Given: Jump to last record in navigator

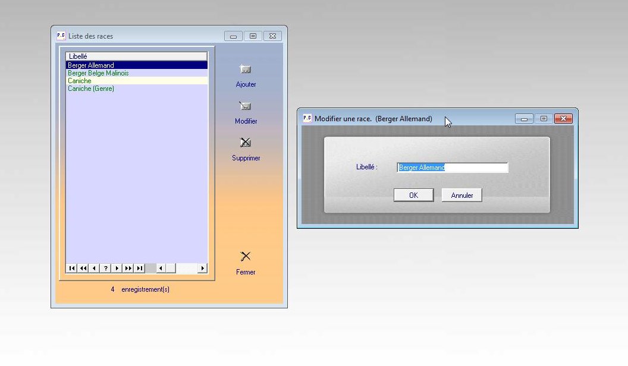Looking at the screenshot, I should [x=140, y=269].
